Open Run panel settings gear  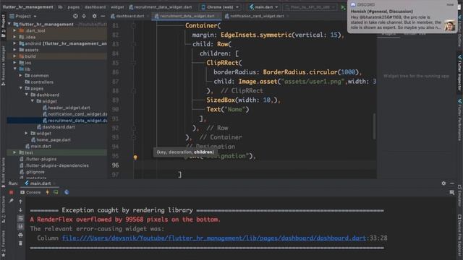click(x=443, y=183)
